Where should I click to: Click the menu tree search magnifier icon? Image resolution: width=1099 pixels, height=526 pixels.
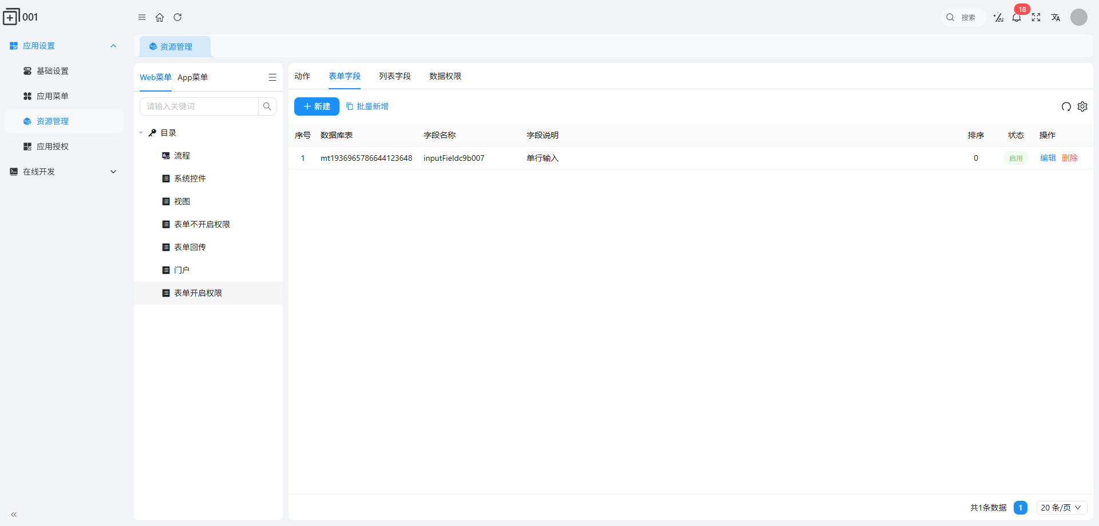pyautogui.click(x=267, y=106)
